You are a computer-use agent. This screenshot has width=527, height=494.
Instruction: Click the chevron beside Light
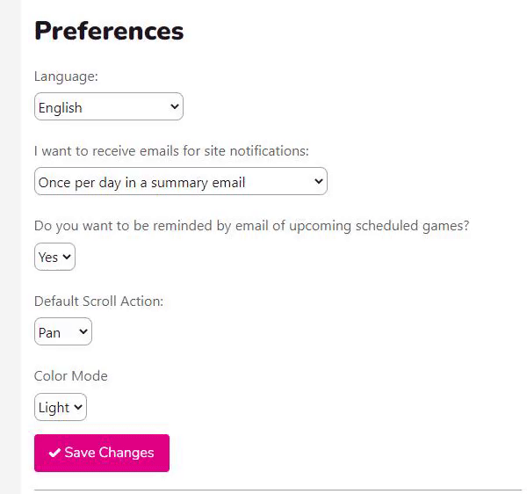(78, 407)
